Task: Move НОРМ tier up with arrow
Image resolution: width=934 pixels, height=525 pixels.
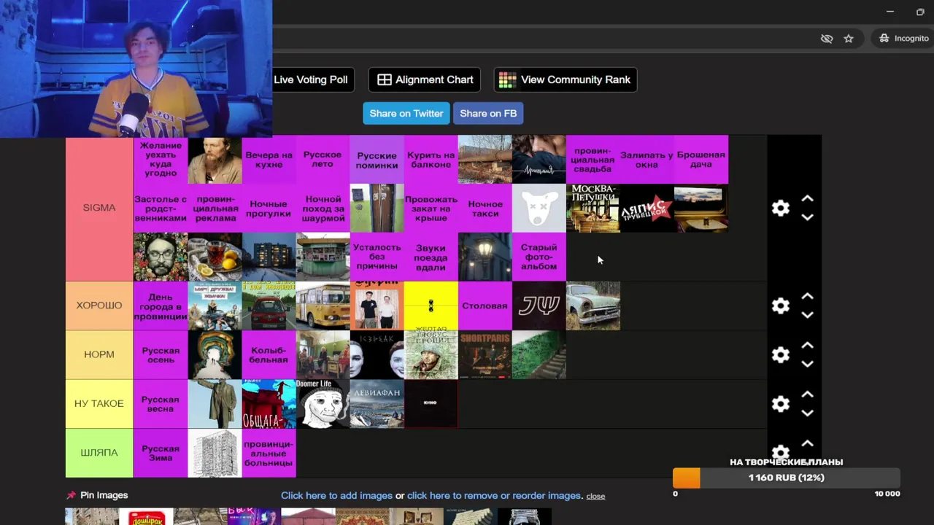Action: pyautogui.click(x=807, y=345)
